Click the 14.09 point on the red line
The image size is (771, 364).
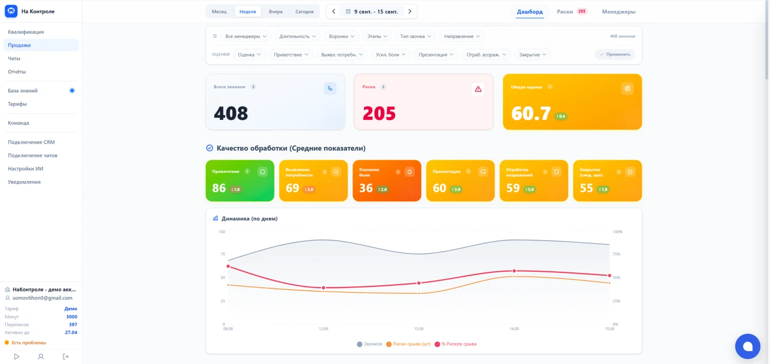(514, 271)
